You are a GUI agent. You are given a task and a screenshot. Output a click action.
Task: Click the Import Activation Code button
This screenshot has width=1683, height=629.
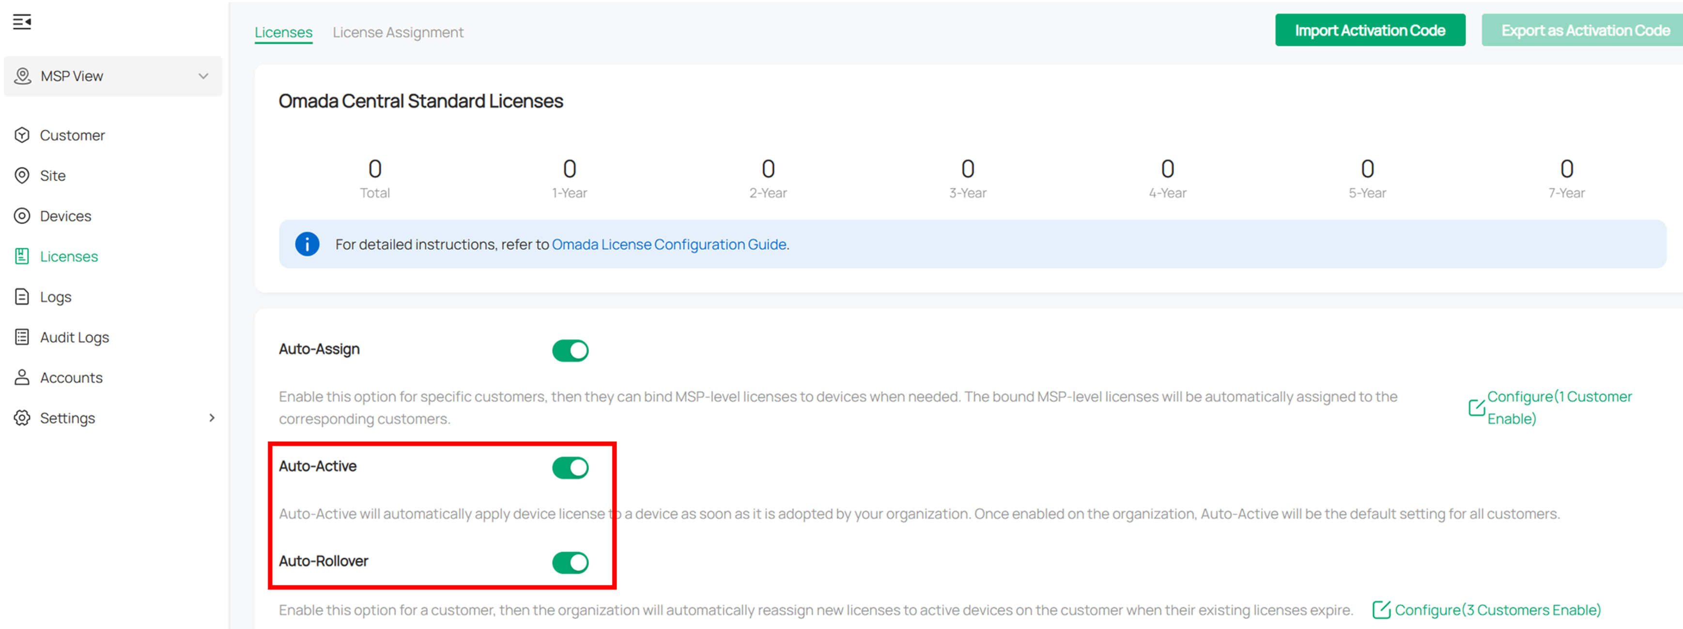1370,30
